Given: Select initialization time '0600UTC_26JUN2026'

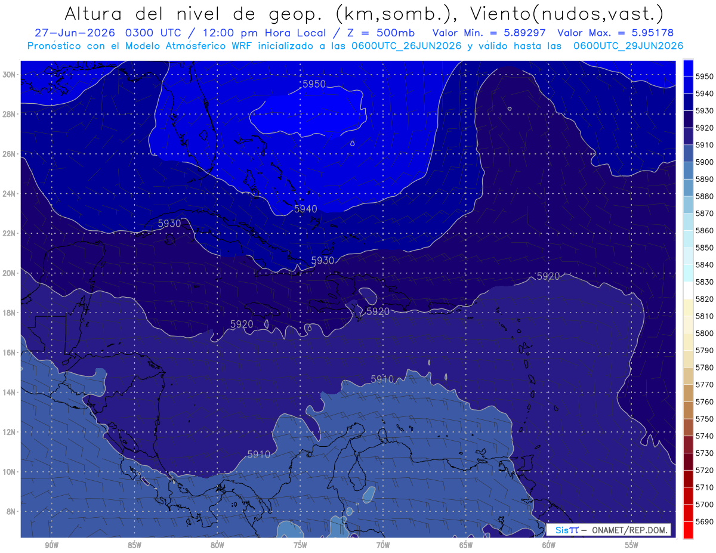Looking at the screenshot, I should click(x=406, y=46).
